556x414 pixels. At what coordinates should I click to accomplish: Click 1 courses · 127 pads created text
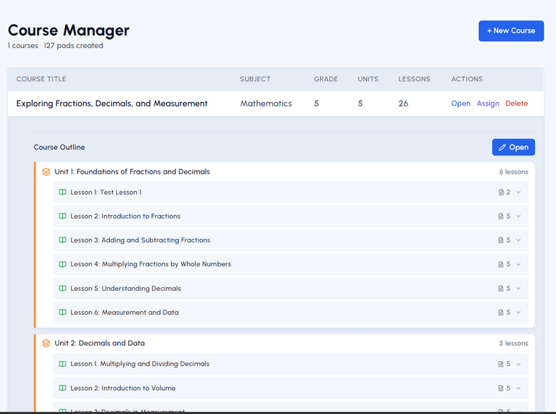[55, 46]
